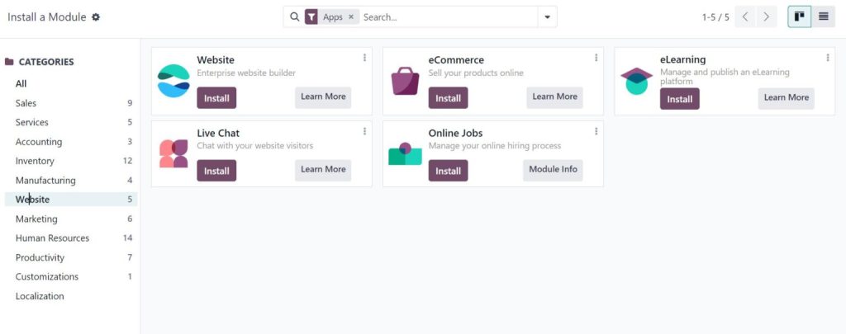Click Learn More on Live Chat
Viewport: 846px width, 334px height.
(323, 170)
